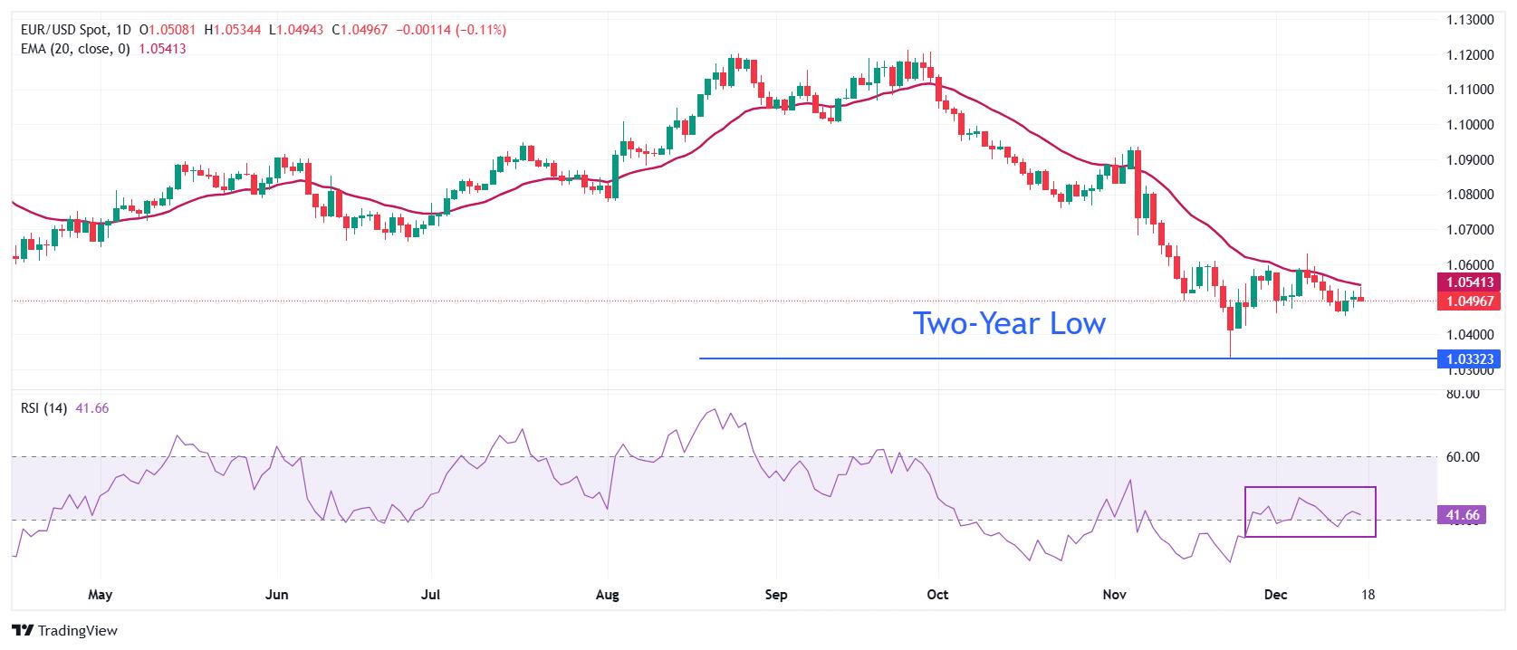
Task: Click the 1.03323 blue price label
Action: tap(1471, 359)
